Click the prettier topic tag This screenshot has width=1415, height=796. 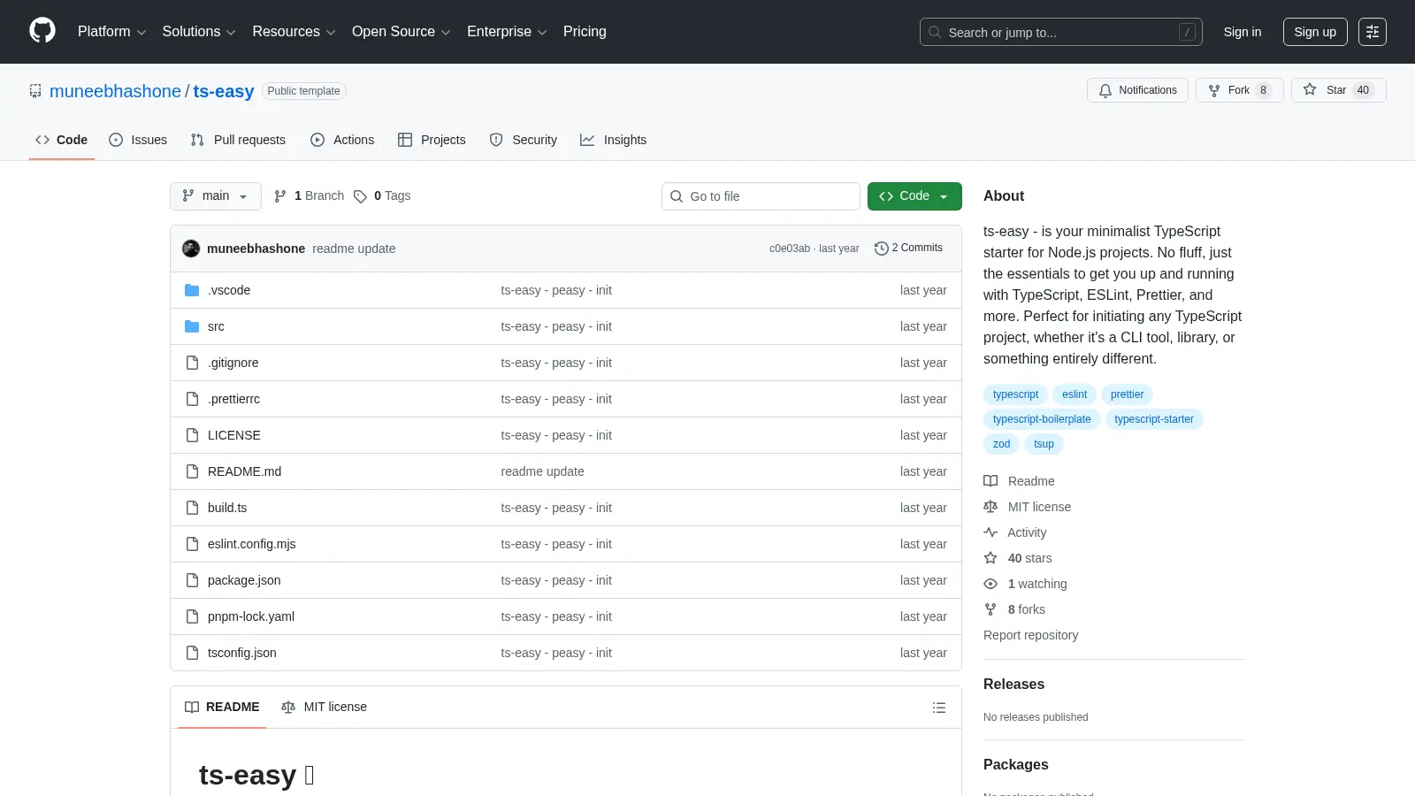tap(1127, 394)
